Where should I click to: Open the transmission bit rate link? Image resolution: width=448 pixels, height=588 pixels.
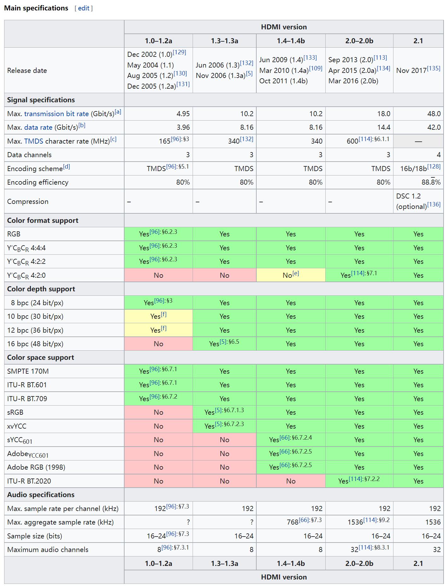56,114
